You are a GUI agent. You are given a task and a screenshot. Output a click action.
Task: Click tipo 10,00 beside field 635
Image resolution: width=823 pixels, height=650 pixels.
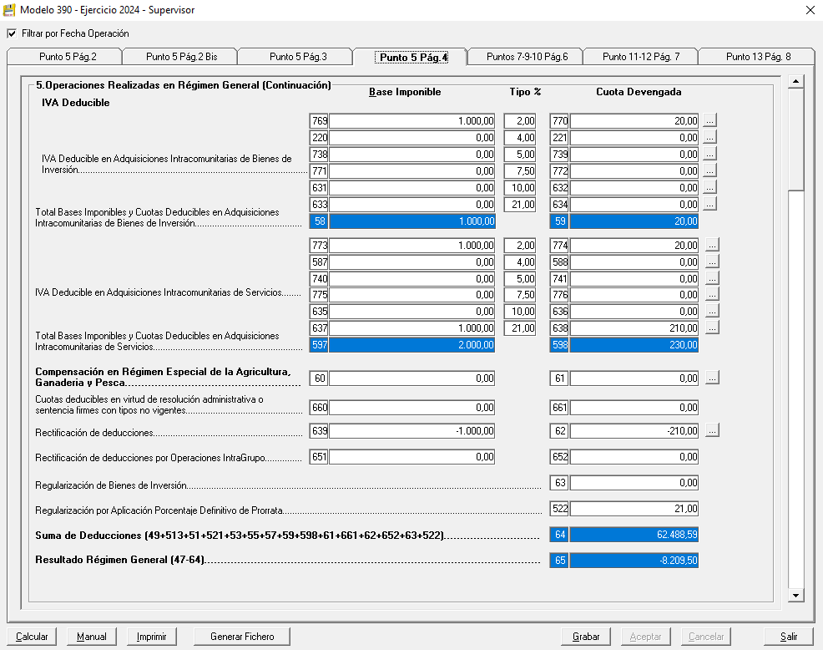click(x=520, y=312)
